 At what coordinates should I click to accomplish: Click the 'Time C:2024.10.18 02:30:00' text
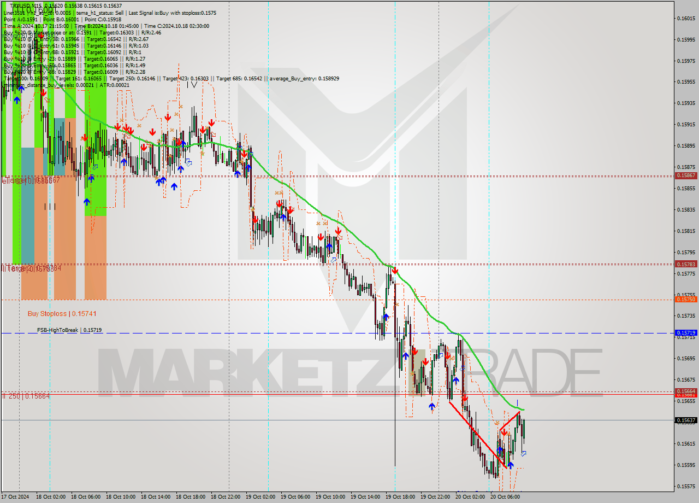pos(176,26)
